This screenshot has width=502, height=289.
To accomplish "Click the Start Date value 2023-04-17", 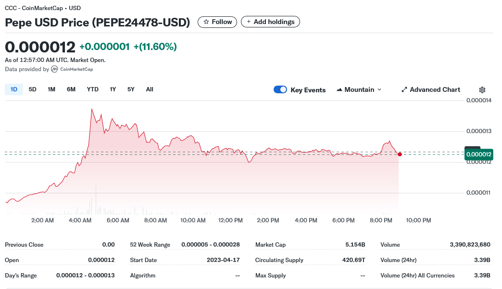I will coord(223,260).
